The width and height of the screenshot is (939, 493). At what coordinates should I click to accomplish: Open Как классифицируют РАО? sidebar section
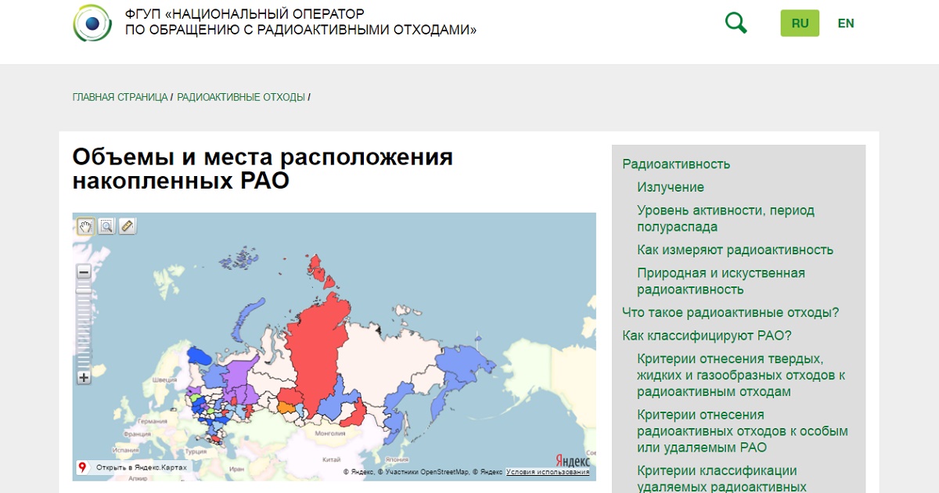coord(707,336)
